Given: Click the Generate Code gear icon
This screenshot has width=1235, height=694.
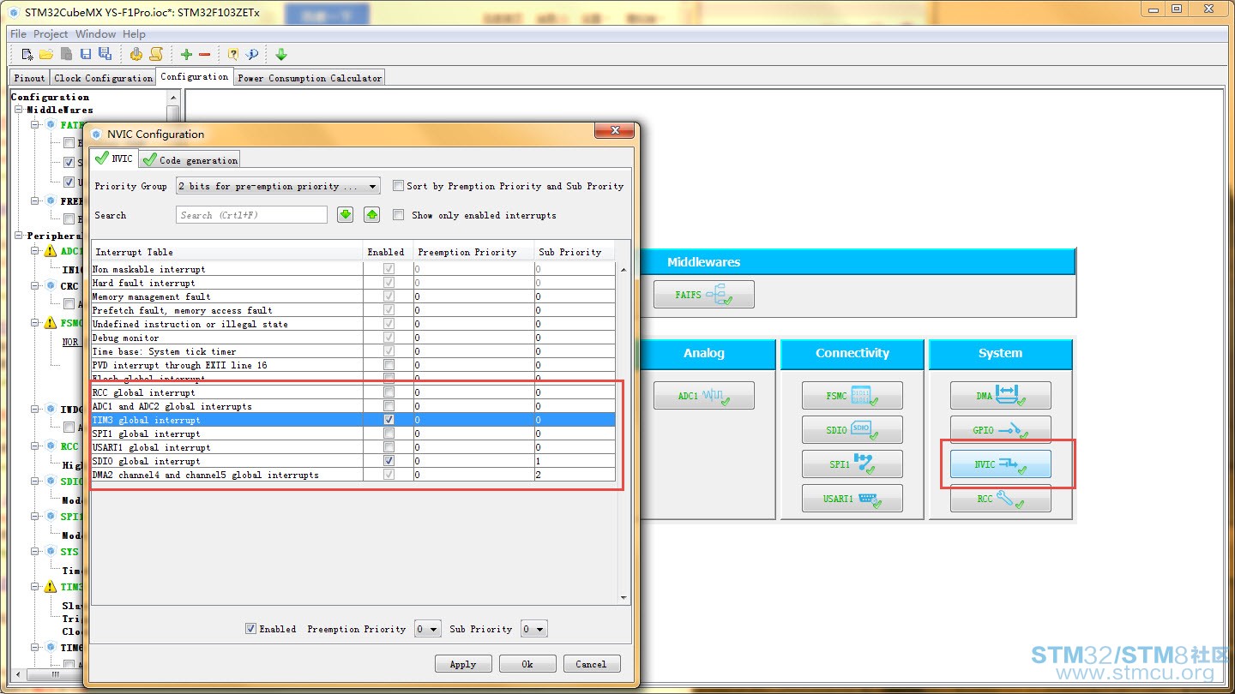Looking at the screenshot, I should tap(136, 54).
